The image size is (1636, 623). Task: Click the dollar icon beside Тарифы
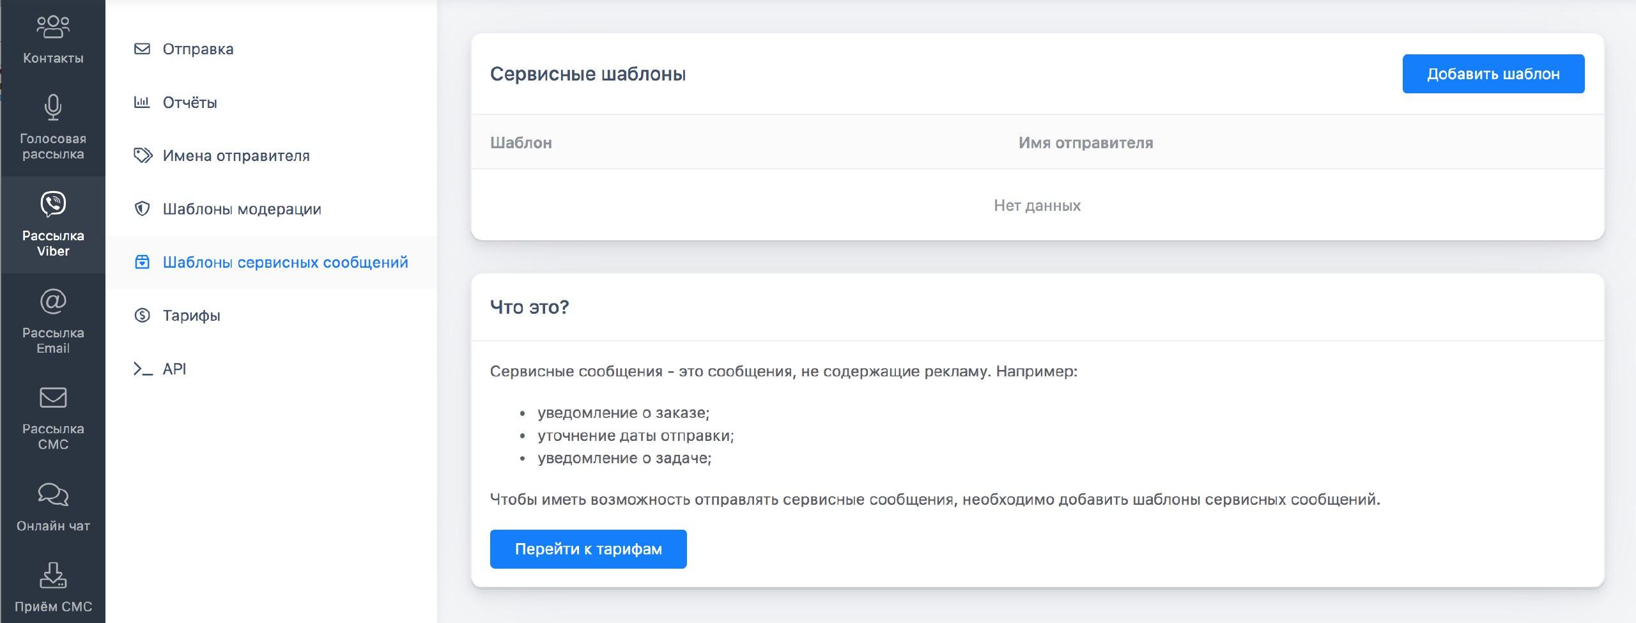tap(142, 316)
